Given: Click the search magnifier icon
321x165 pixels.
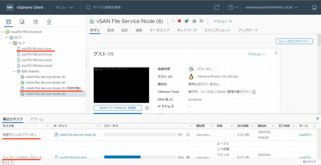Looking at the screenshot, I should coord(89,7).
